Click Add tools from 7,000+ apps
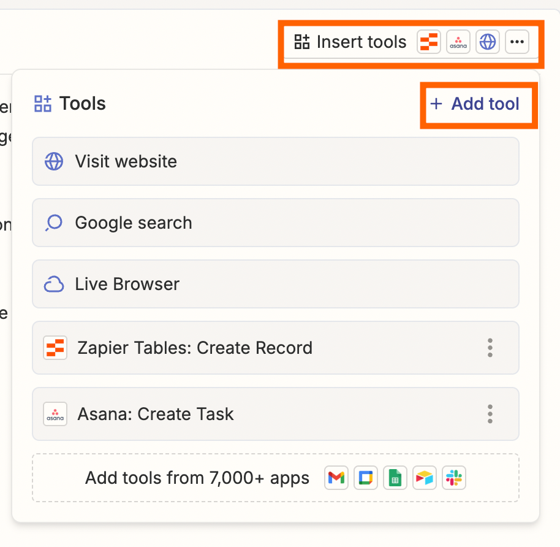Viewport: 560px width, 547px height. (x=197, y=478)
